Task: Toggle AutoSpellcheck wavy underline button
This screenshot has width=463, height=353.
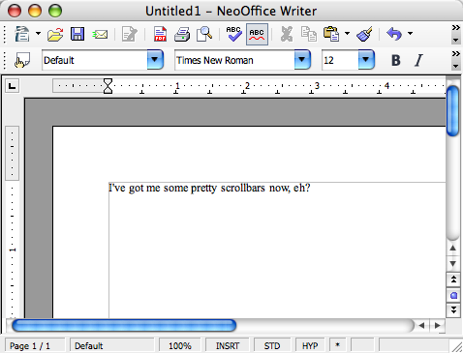Action: tap(257, 34)
